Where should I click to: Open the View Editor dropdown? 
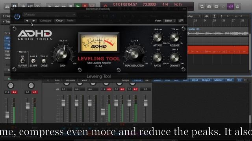(x=170, y=21)
